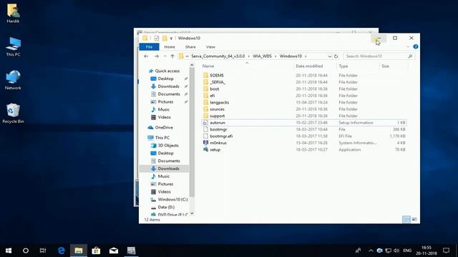This screenshot has height=257, width=458.
Task: Click the Windows Start button
Action: pyautogui.click(x=9, y=251)
